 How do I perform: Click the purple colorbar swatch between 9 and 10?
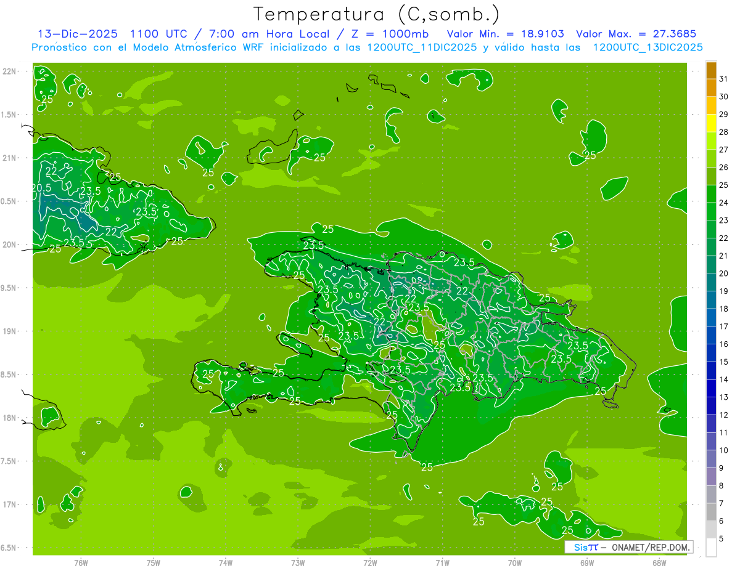[x=711, y=459]
